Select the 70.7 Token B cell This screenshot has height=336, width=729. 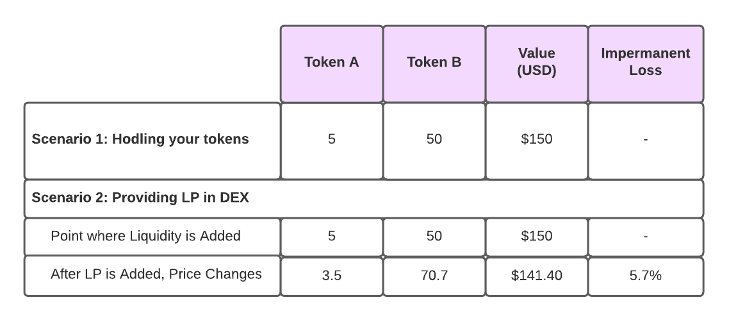click(x=434, y=276)
